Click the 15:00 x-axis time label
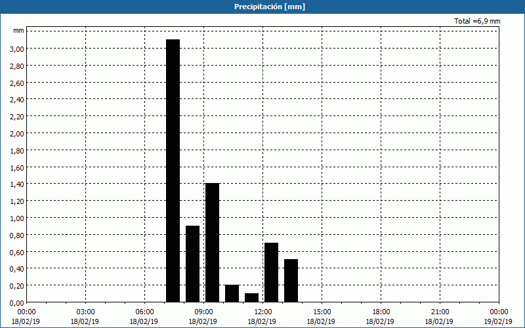Screen dimensions: 525x328 click(x=322, y=312)
